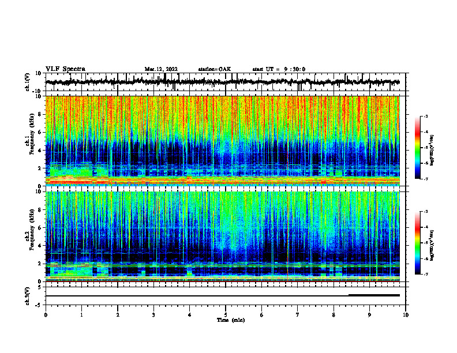The height and width of the screenshot is (353, 457).
Task: Click the "8" kHz tick on ch.1 spectrogram axis
Action: 40,114
